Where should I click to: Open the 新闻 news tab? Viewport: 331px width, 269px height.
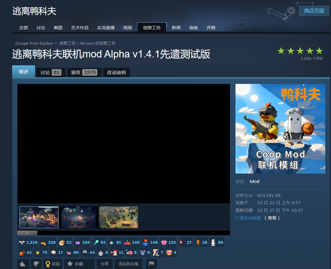click(x=176, y=27)
